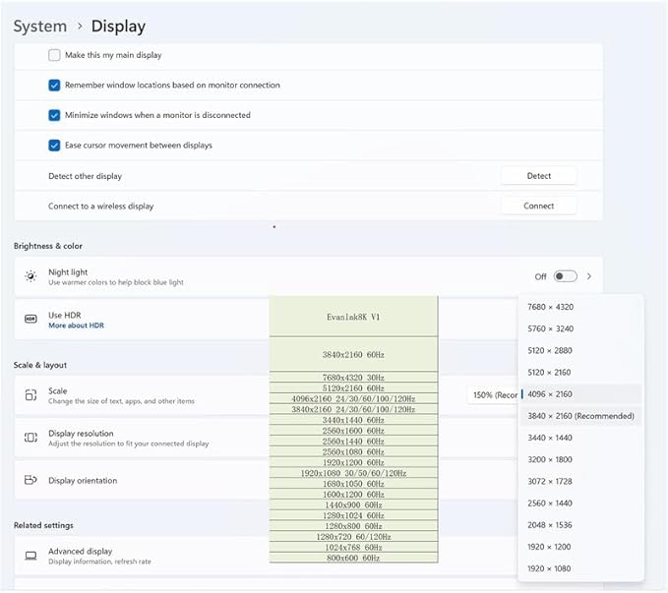Click the Display resolution icon
This screenshot has height=593, width=668.
[x=30, y=438]
